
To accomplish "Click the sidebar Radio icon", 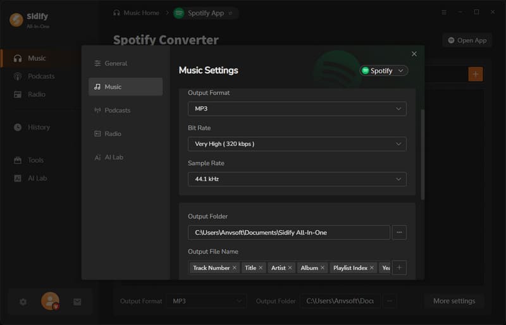I will coord(18,95).
